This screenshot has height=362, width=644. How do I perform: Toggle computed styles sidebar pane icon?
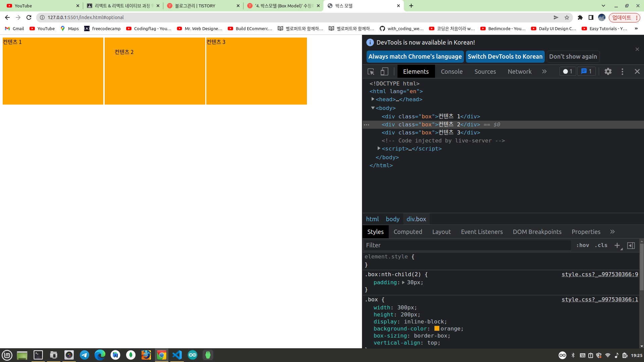[x=631, y=245]
